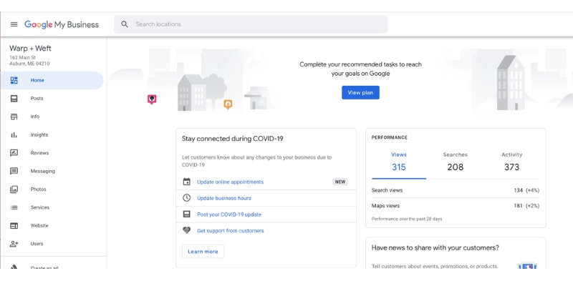The width and height of the screenshot is (573, 286).
Task: Open the Website sidebar item
Action: pos(52,226)
